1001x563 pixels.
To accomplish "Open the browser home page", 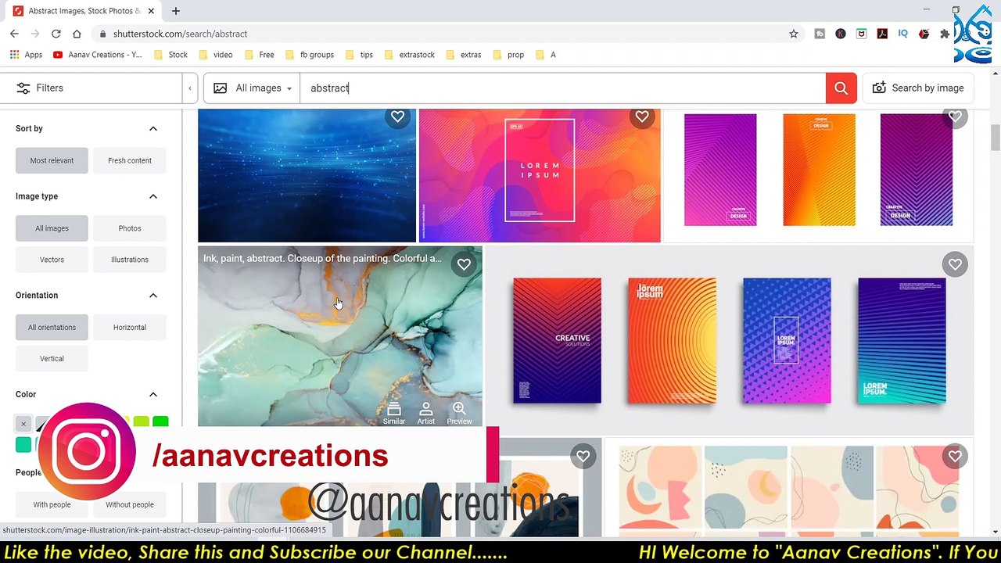I will coord(77,34).
